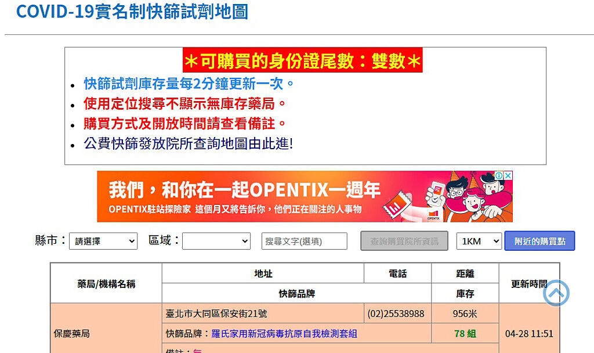Click the COVID-19實名制快篩試劑地圖 page title
Image resolution: width=594 pixels, height=353 pixels.
click(x=132, y=12)
